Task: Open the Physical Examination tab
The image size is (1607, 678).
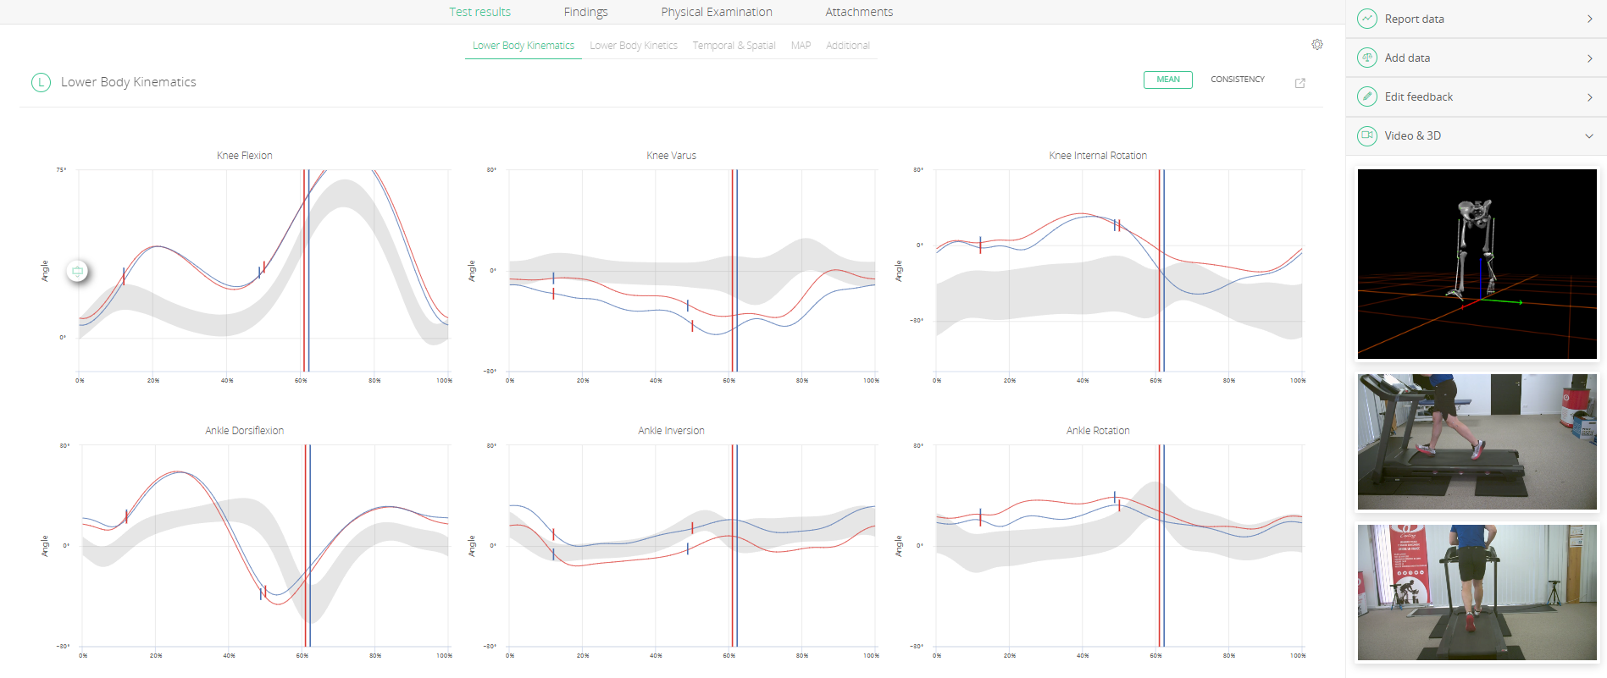Action: pyautogui.click(x=717, y=12)
